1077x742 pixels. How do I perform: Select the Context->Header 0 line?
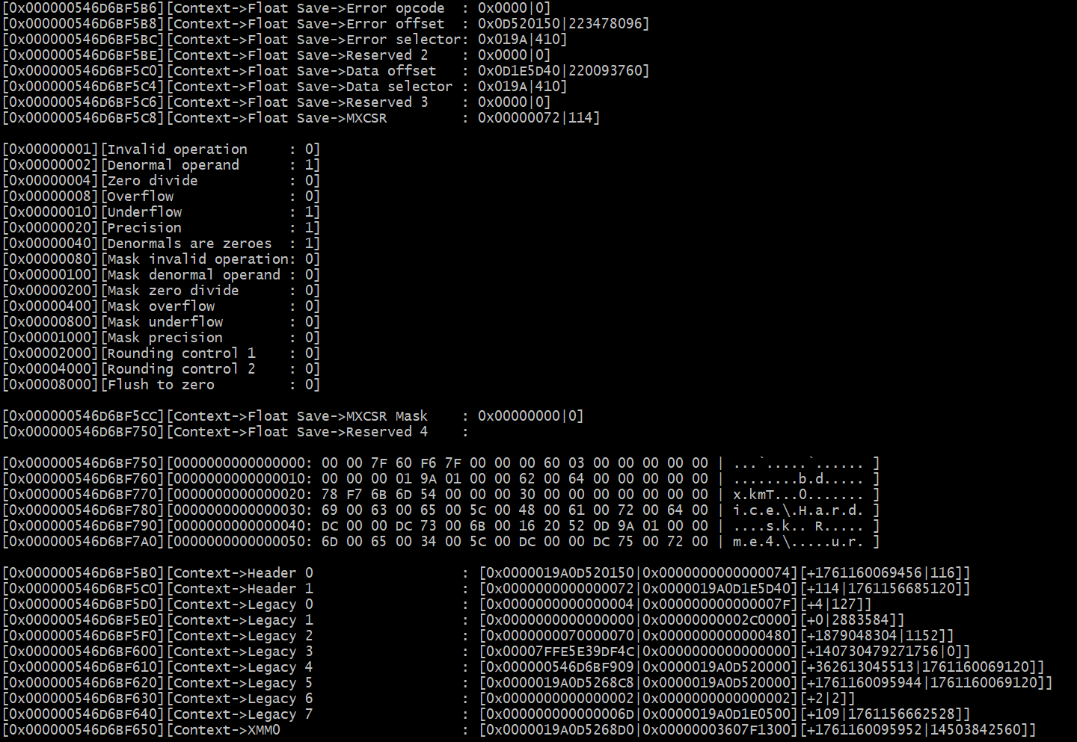click(486, 573)
